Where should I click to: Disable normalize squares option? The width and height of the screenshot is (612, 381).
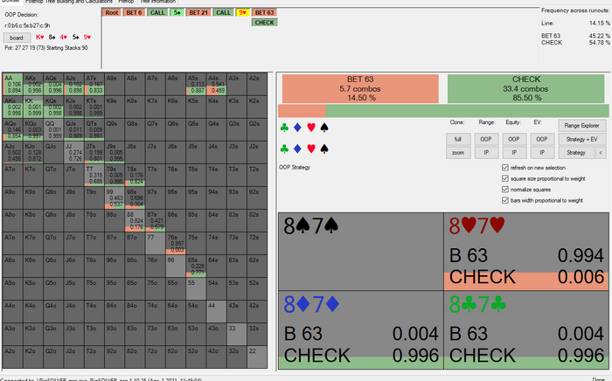pyautogui.click(x=505, y=190)
